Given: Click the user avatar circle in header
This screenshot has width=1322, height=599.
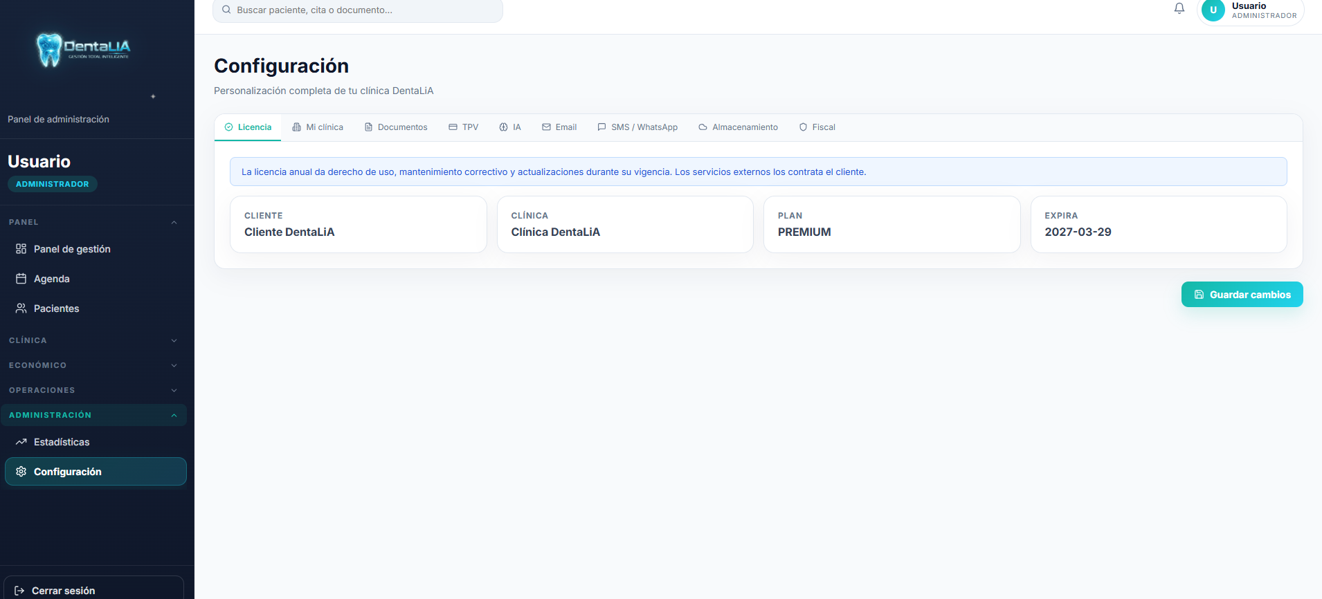Looking at the screenshot, I should click(1213, 10).
